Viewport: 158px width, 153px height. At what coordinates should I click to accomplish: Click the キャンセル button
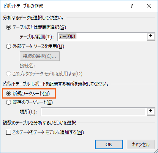141,144
